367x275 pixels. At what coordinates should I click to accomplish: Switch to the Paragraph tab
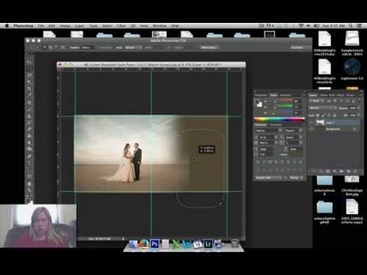click(x=275, y=125)
